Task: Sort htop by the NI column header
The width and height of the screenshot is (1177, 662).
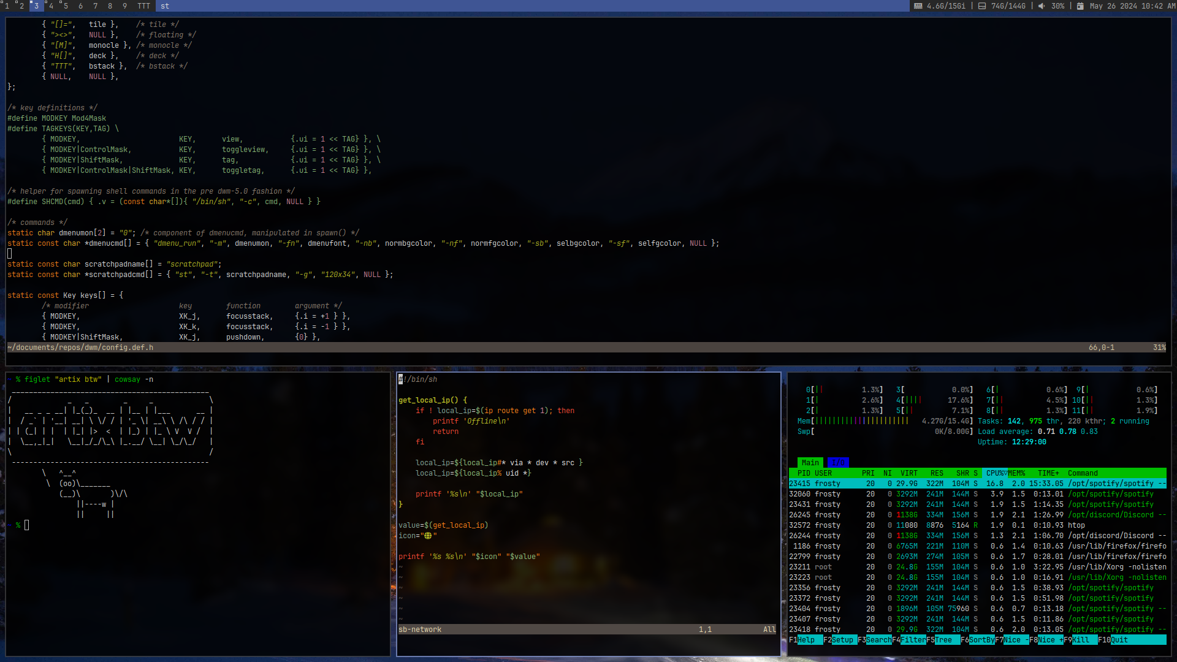Action: [887, 473]
